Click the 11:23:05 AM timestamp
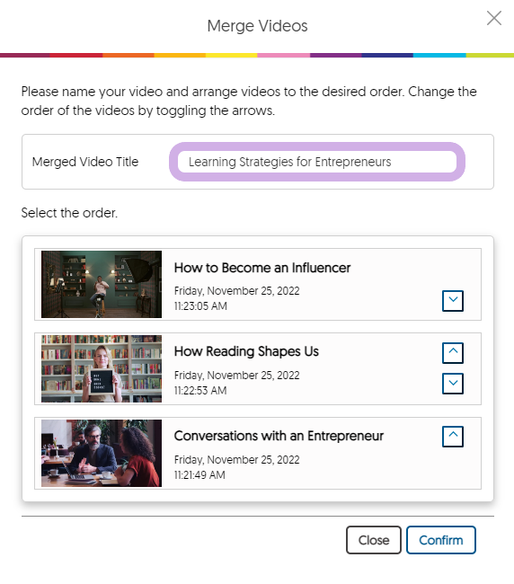The width and height of the screenshot is (514, 584). 200,306
